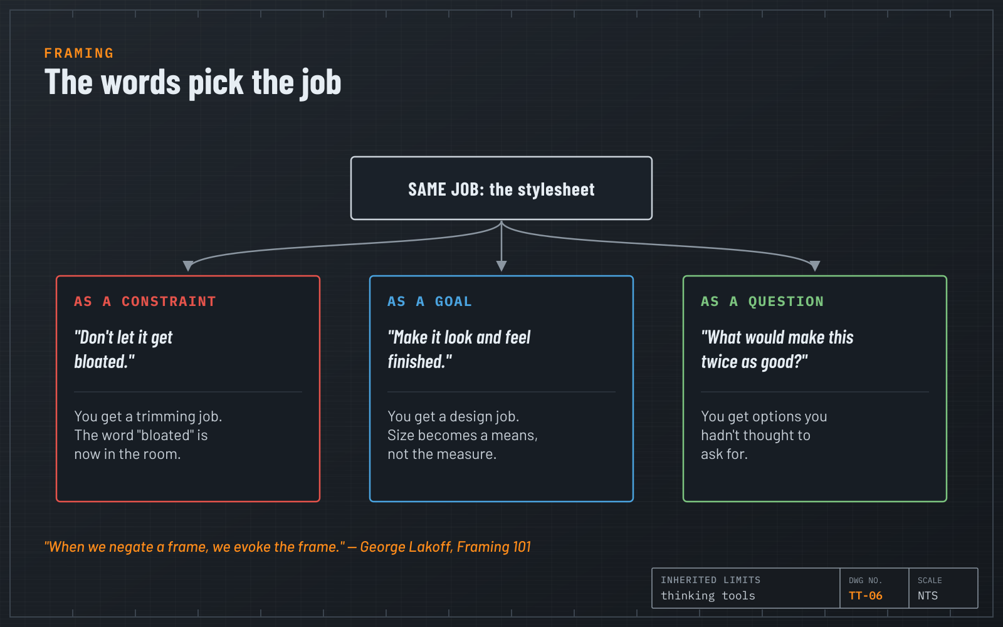Click the 'AS A GOAL' label
This screenshot has width=1003, height=627.
pyautogui.click(x=429, y=302)
